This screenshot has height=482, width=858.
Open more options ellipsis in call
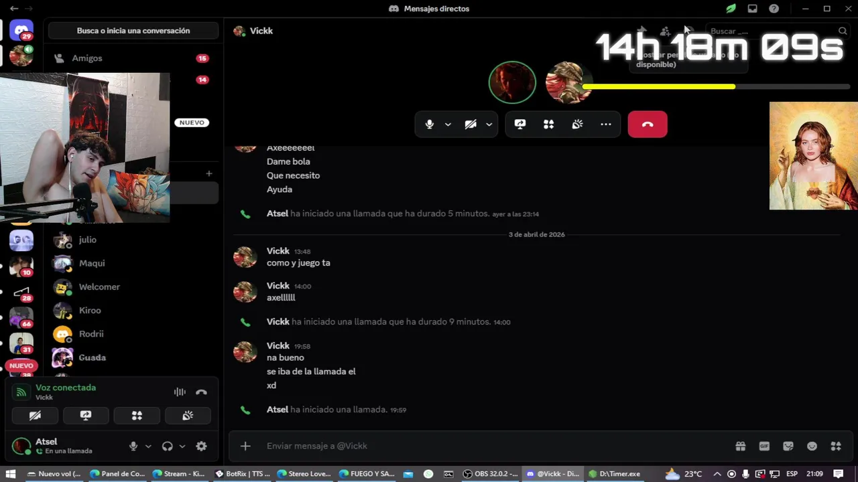[x=606, y=124]
